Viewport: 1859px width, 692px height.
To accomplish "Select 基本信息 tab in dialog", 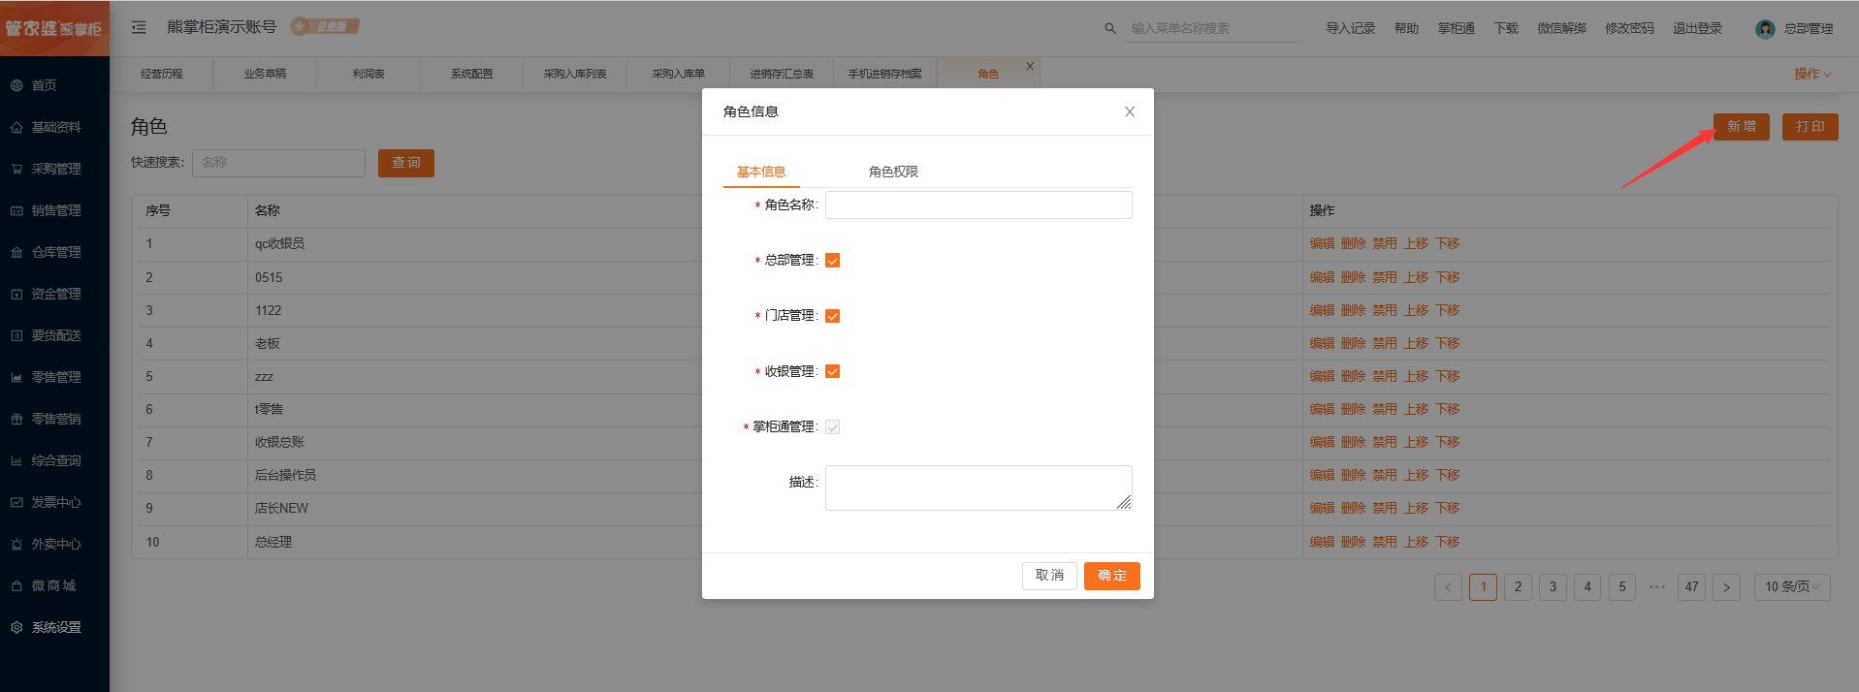I will [761, 172].
